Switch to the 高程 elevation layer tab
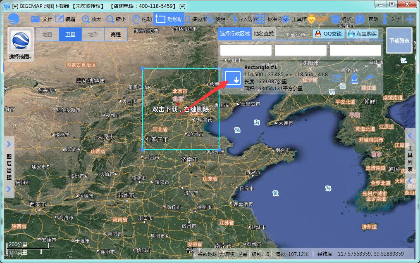Viewport: 420px width, 263px height. 116,35
